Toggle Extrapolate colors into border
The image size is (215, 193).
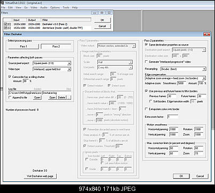coord(147,109)
